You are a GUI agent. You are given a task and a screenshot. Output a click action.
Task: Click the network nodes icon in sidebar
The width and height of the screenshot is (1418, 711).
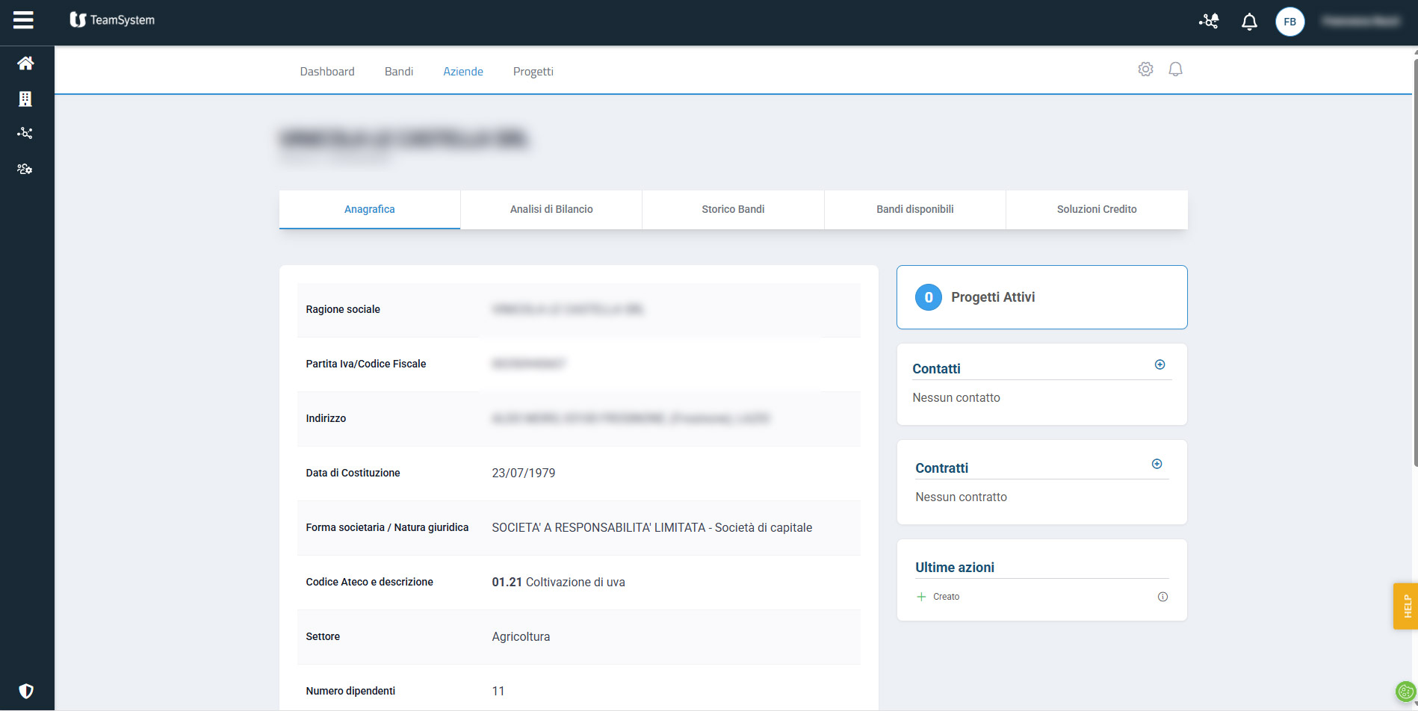point(25,134)
